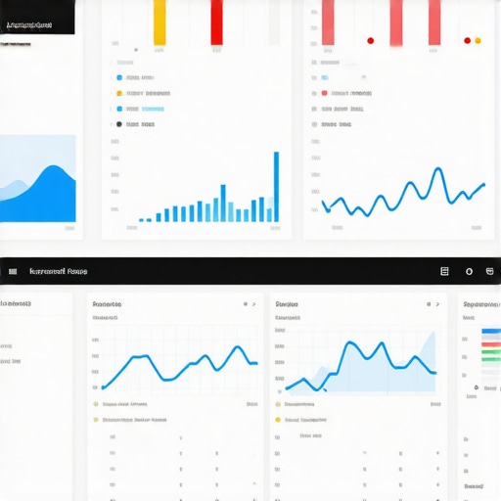Expand chevron on the unshaded line chart card
Image resolution: width=501 pixels, height=501 pixels.
[254, 304]
